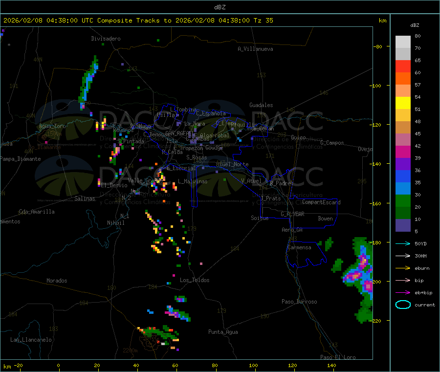
Task: Click the 'CompartEscard' map label
Action: click(x=321, y=202)
